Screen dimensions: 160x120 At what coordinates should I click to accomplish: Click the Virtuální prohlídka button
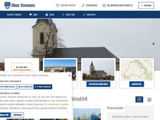click(98, 84)
